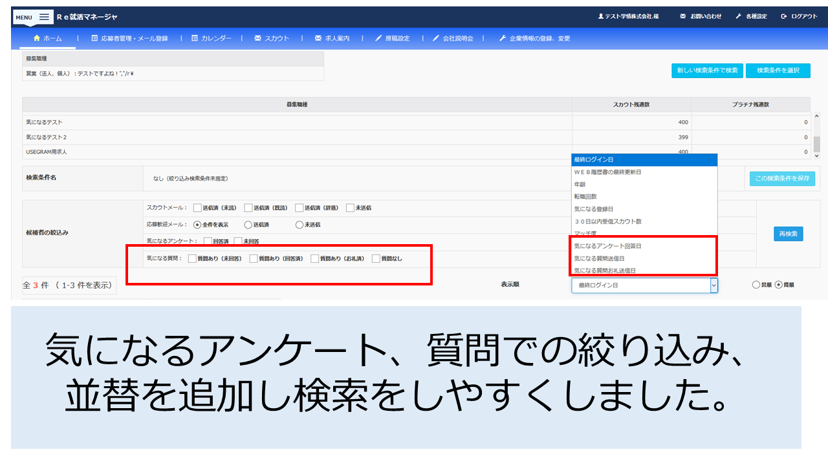This screenshot has height=465, width=828.
Task: Select 気になるアンケート回答日 option
Action: coord(644,246)
